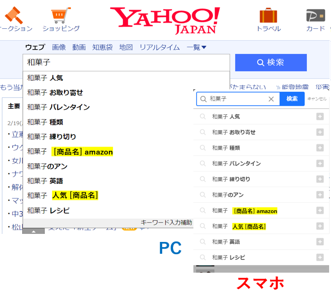Tap the mobile キャンセル link

pos(317,99)
